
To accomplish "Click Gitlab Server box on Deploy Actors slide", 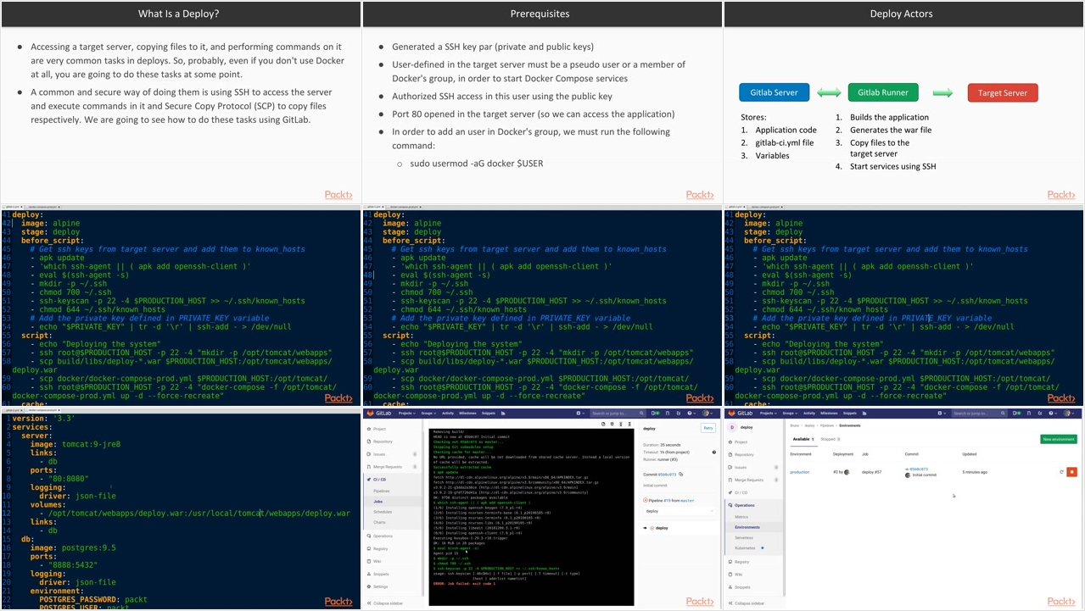I will [774, 92].
